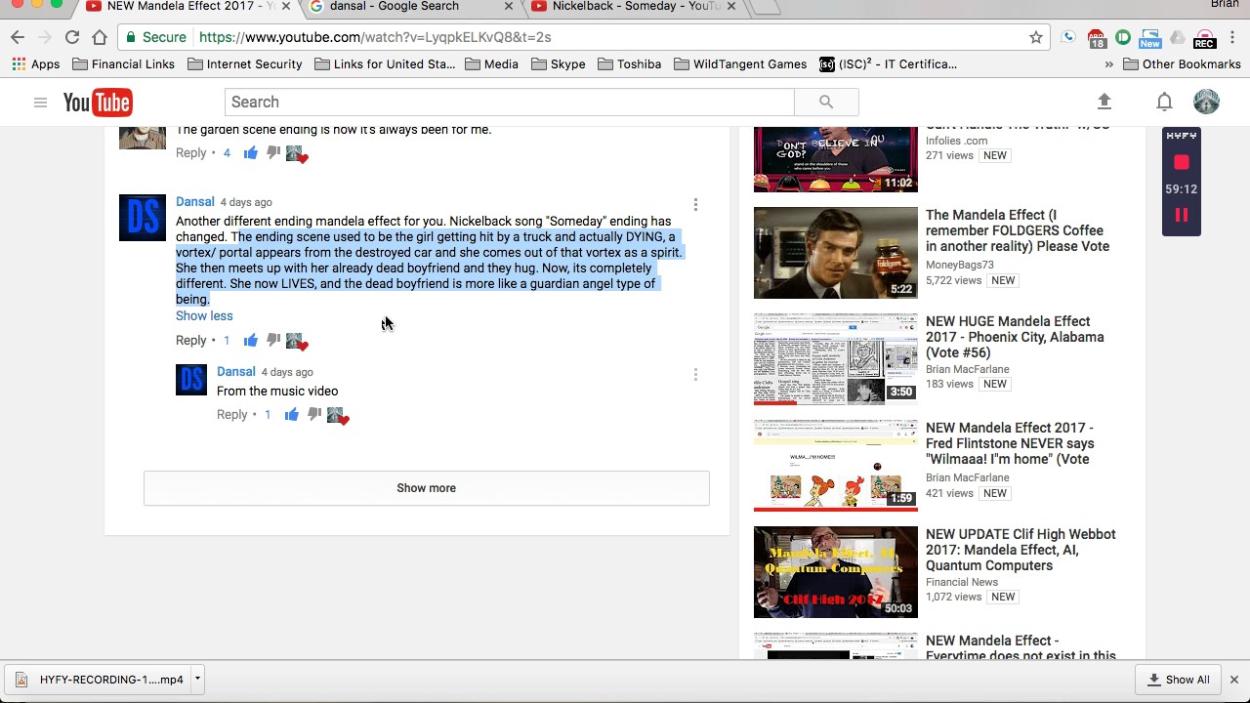Pause the HYFY recording
Image resolution: width=1250 pixels, height=703 pixels.
pos(1182,215)
